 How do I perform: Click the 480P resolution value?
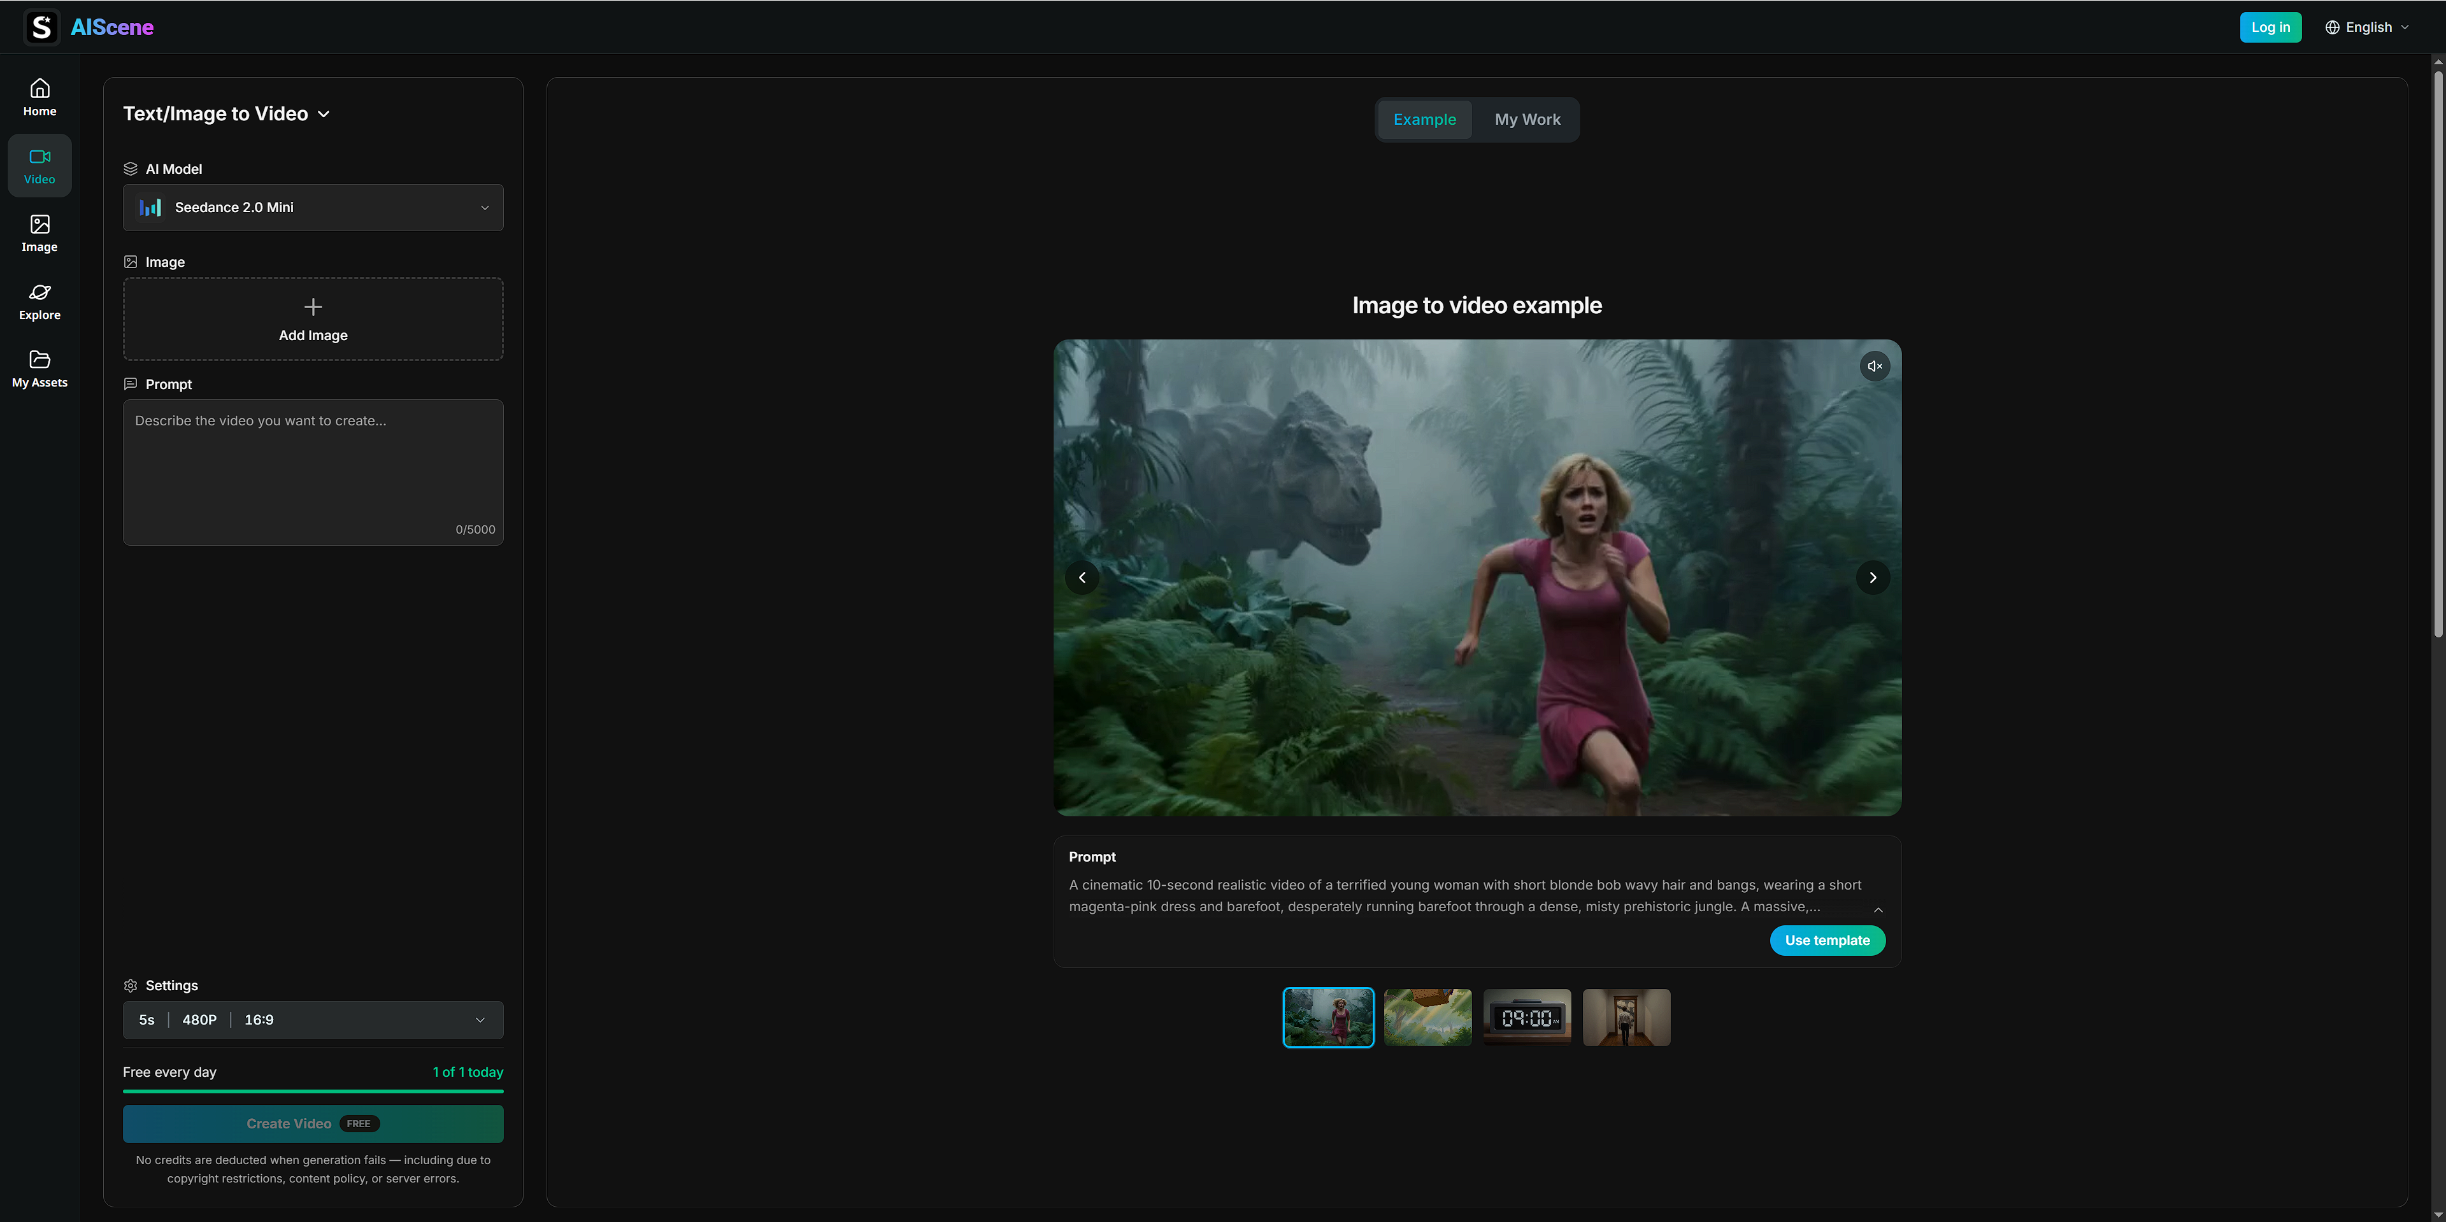199,1020
